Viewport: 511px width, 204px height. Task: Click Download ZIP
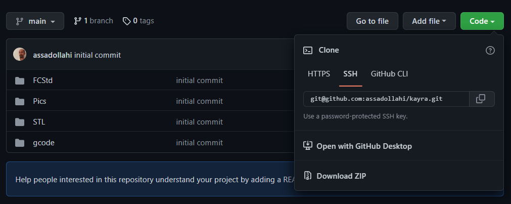[x=341, y=176]
